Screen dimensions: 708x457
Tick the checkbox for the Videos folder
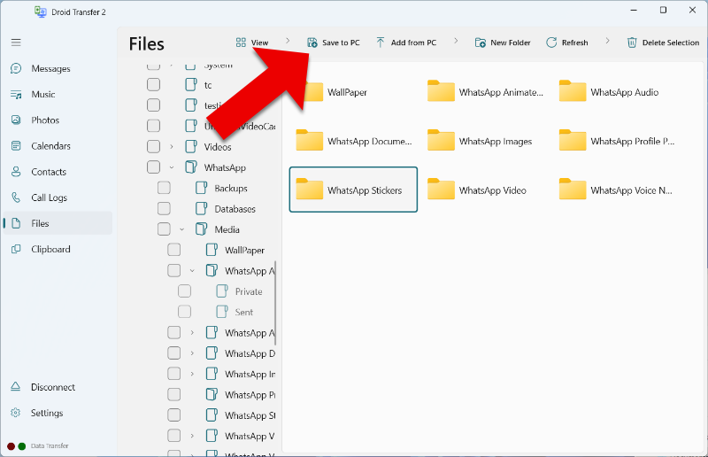coord(153,146)
